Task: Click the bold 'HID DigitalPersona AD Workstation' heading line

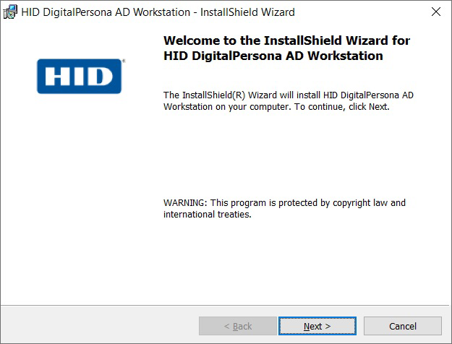Action: click(273, 56)
